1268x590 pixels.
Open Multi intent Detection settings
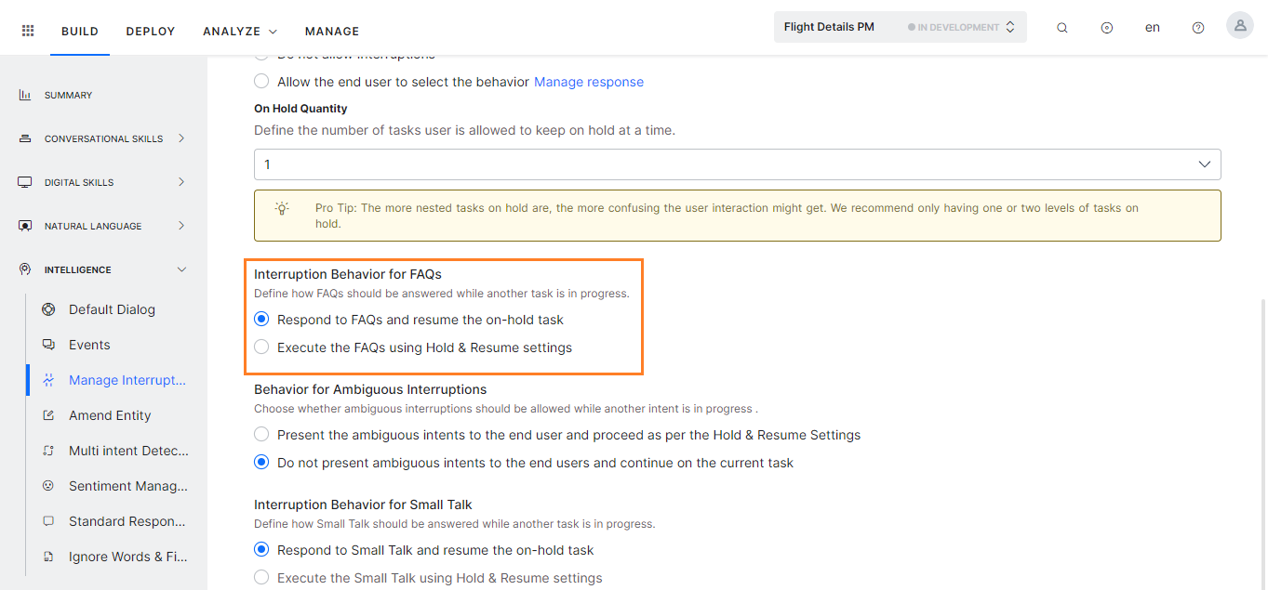128,451
